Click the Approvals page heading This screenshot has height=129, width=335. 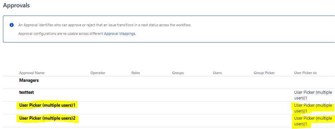click(16, 5)
